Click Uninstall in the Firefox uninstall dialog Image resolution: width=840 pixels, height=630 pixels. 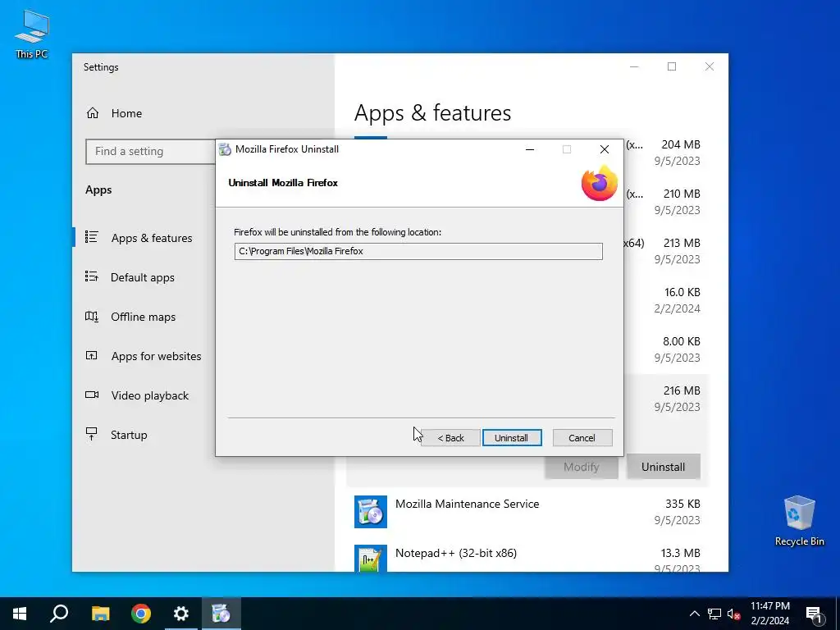pyautogui.click(x=512, y=438)
